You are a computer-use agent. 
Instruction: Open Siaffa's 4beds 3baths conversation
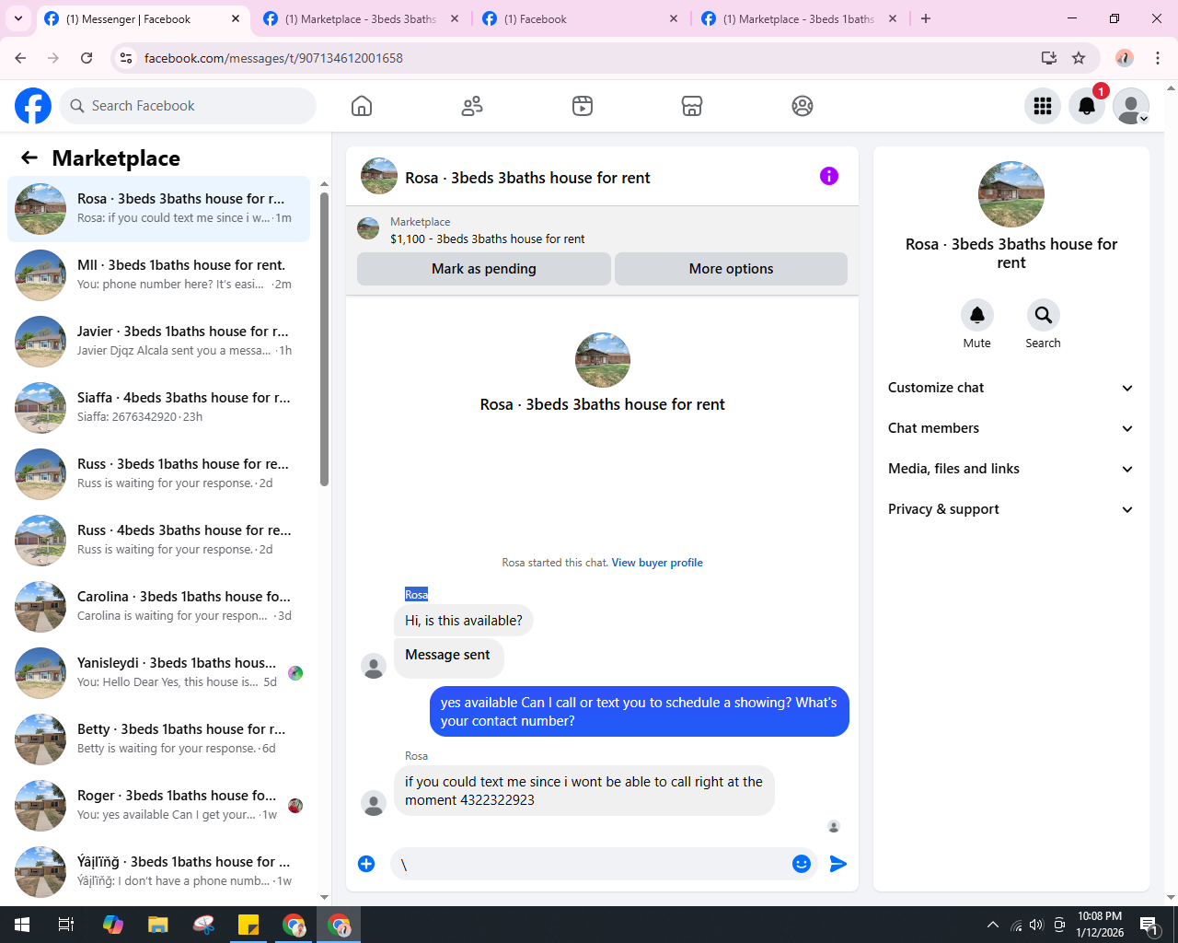(159, 408)
